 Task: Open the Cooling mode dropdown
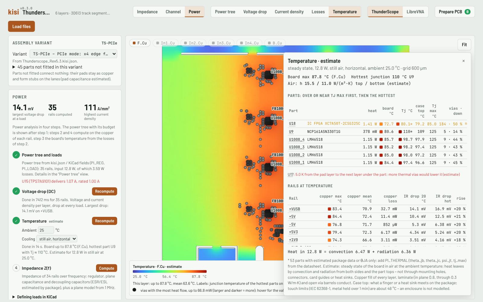pos(57,239)
